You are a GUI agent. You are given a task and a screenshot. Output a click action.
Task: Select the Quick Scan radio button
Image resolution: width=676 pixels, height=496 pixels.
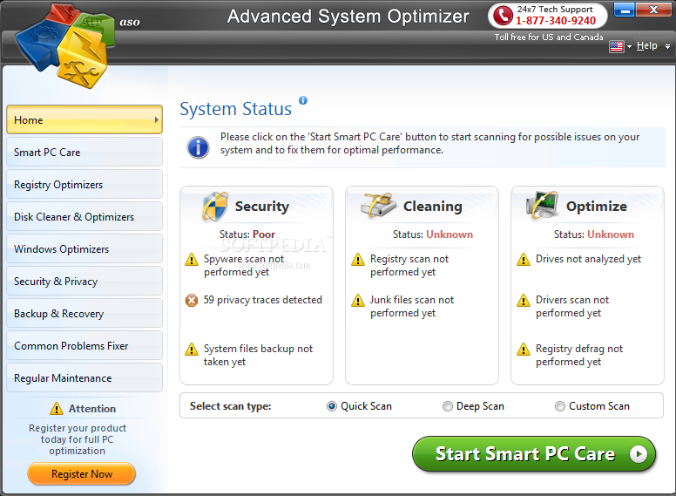pyautogui.click(x=332, y=406)
